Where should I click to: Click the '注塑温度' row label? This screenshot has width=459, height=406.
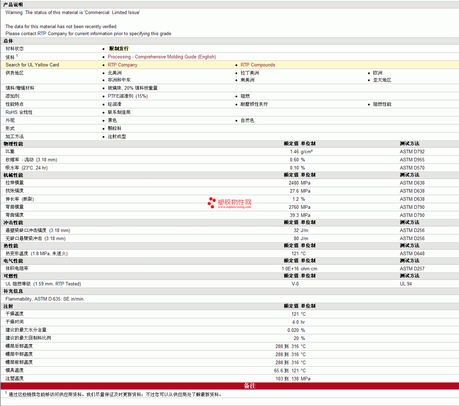point(14,378)
